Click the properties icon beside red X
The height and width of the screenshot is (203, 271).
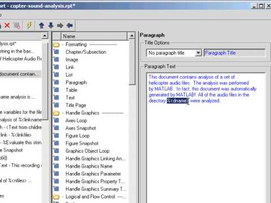16,25
